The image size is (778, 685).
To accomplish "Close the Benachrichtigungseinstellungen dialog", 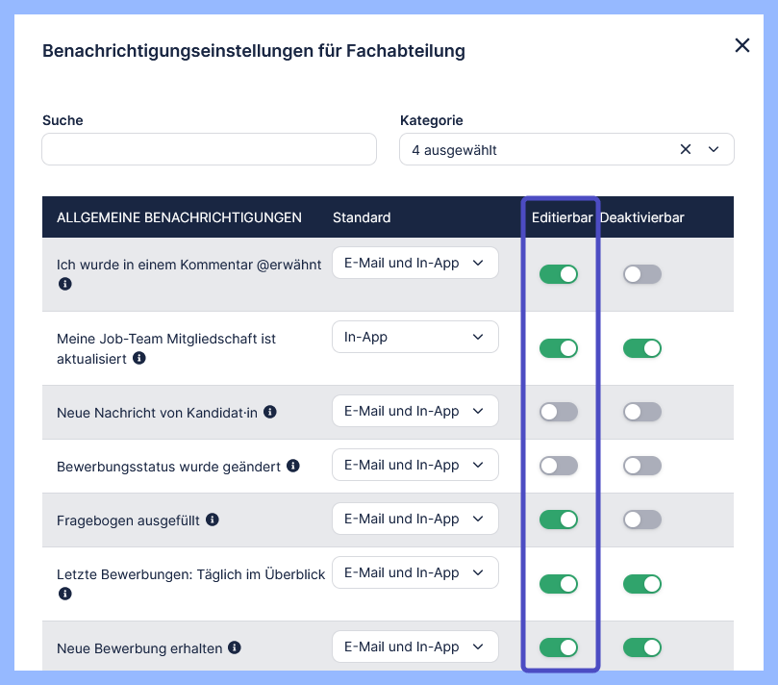I will pos(741,44).
